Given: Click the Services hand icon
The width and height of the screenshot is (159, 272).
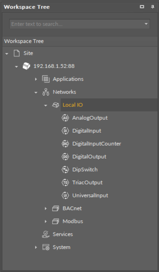Looking at the screenshot, I should coord(46,234).
